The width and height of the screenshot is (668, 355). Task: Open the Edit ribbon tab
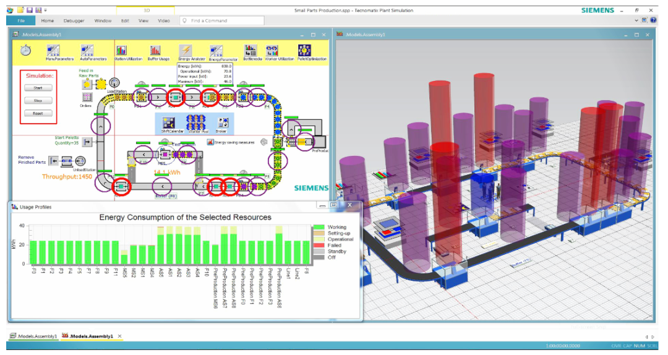coord(125,20)
